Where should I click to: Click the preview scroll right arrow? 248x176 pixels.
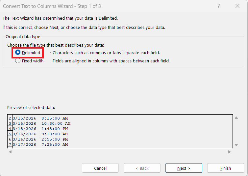229,152
